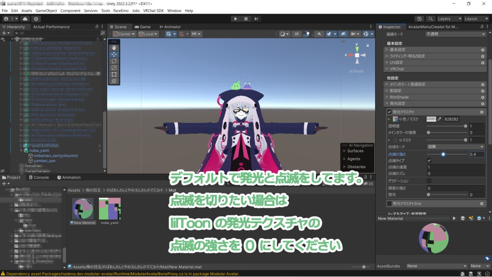This screenshot has width=492, height=277.
Task: Click the HDR button on the emission color field
Action: tap(430, 119)
